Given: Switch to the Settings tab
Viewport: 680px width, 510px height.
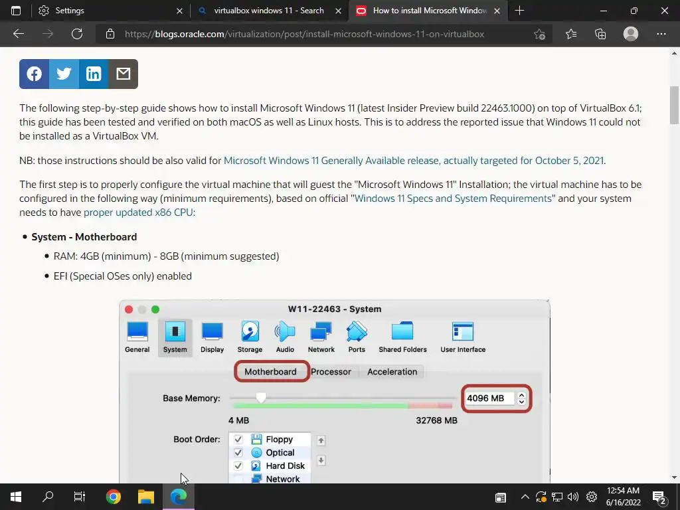Looking at the screenshot, I should coord(110,11).
